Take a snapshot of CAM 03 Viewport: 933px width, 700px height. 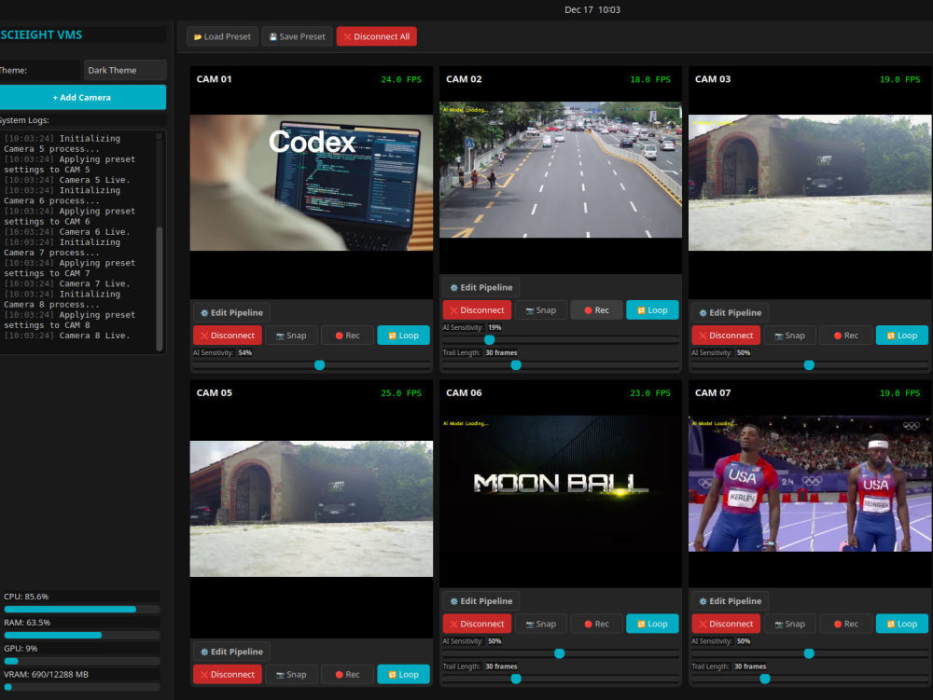[789, 336]
